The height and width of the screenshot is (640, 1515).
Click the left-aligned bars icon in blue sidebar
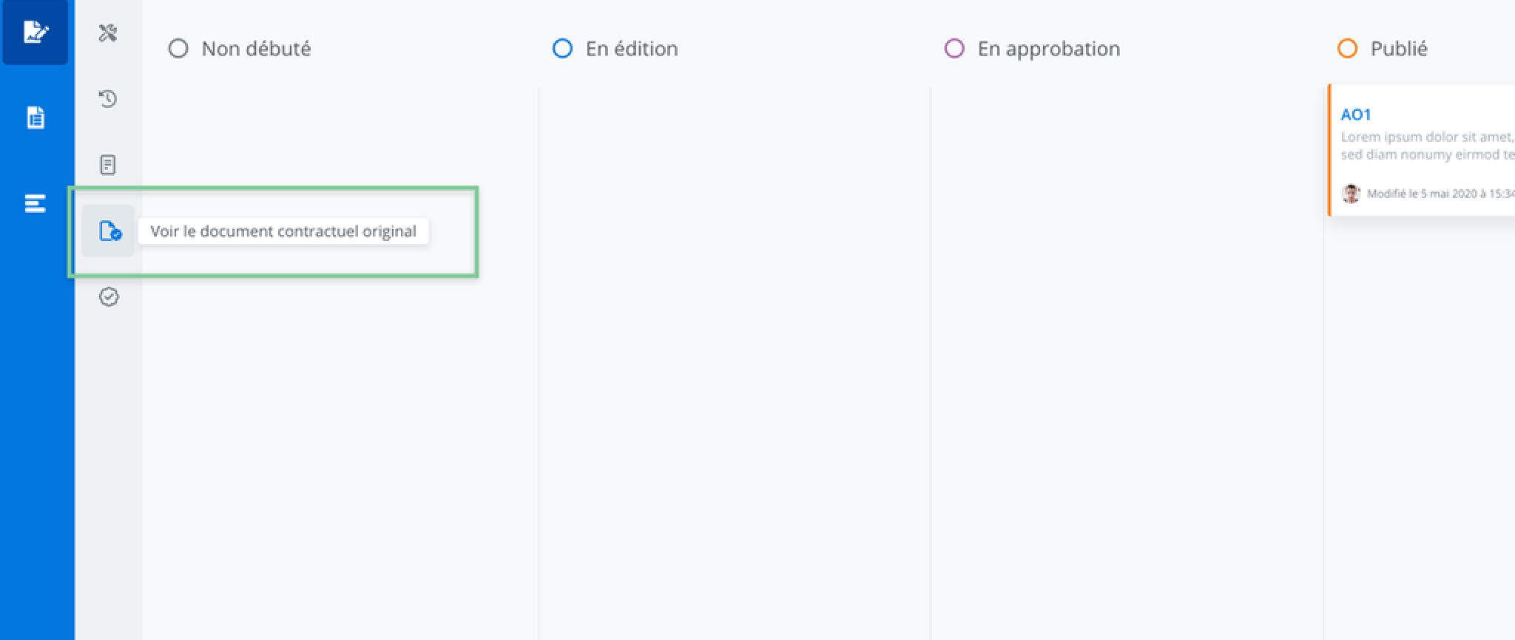35,203
